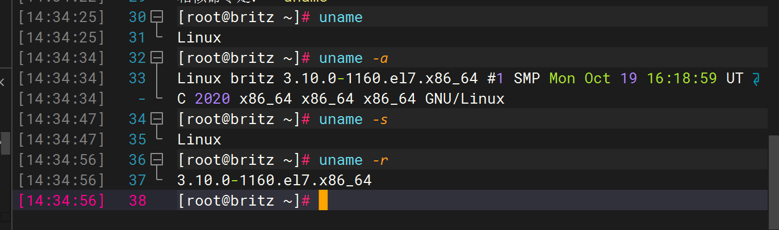Image resolution: width=779 pixels, height=230 pixels.
Task: Collapse the fold at line 36
Action: click(157, 160)
